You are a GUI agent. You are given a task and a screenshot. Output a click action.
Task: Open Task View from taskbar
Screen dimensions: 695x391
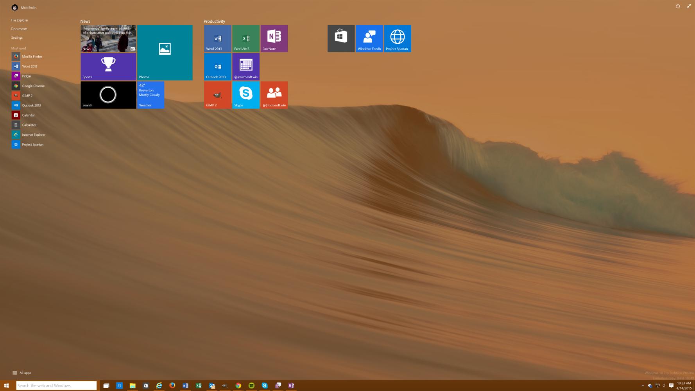tap(106, 386)
